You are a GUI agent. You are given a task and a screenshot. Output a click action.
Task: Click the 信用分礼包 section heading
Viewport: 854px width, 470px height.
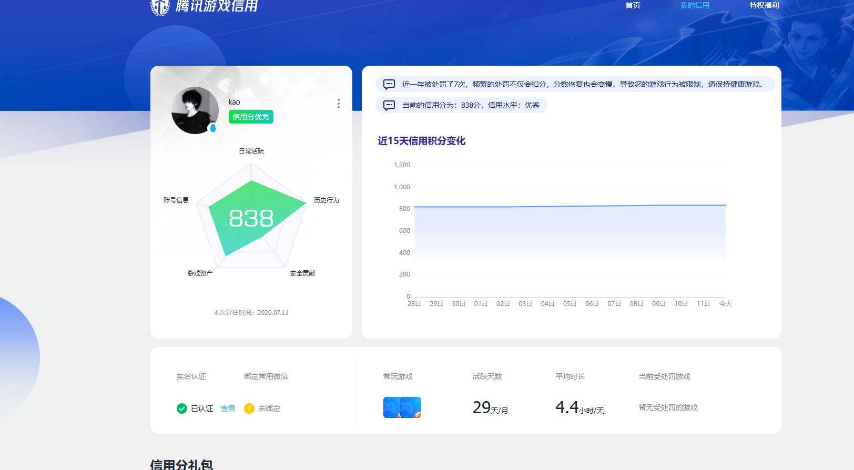(181, 464)
